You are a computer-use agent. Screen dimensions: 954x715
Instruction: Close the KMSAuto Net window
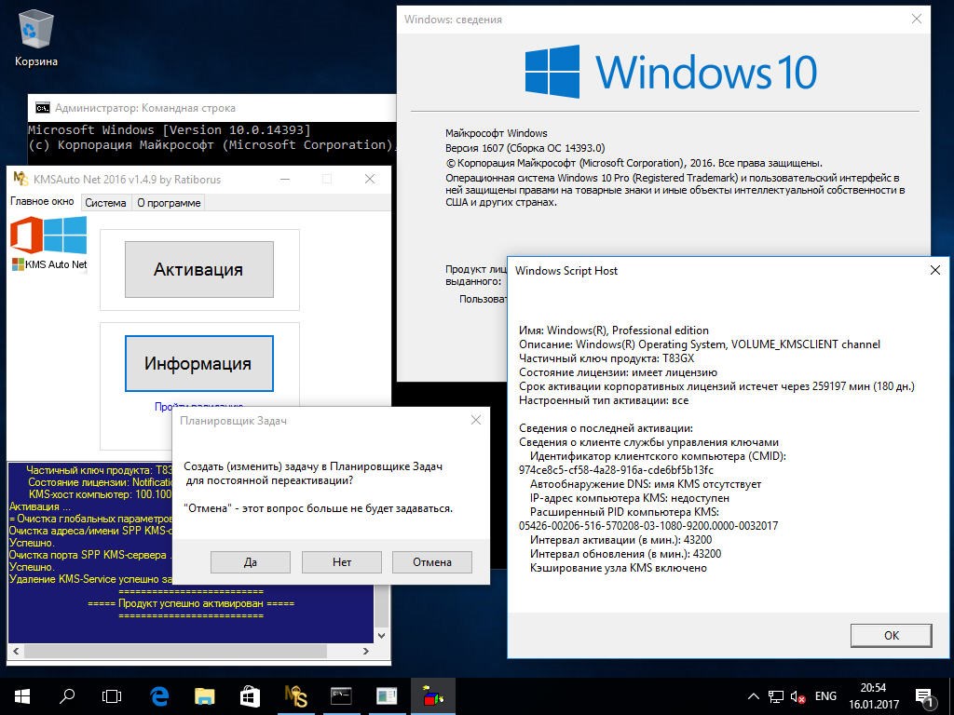coord(369,179)
